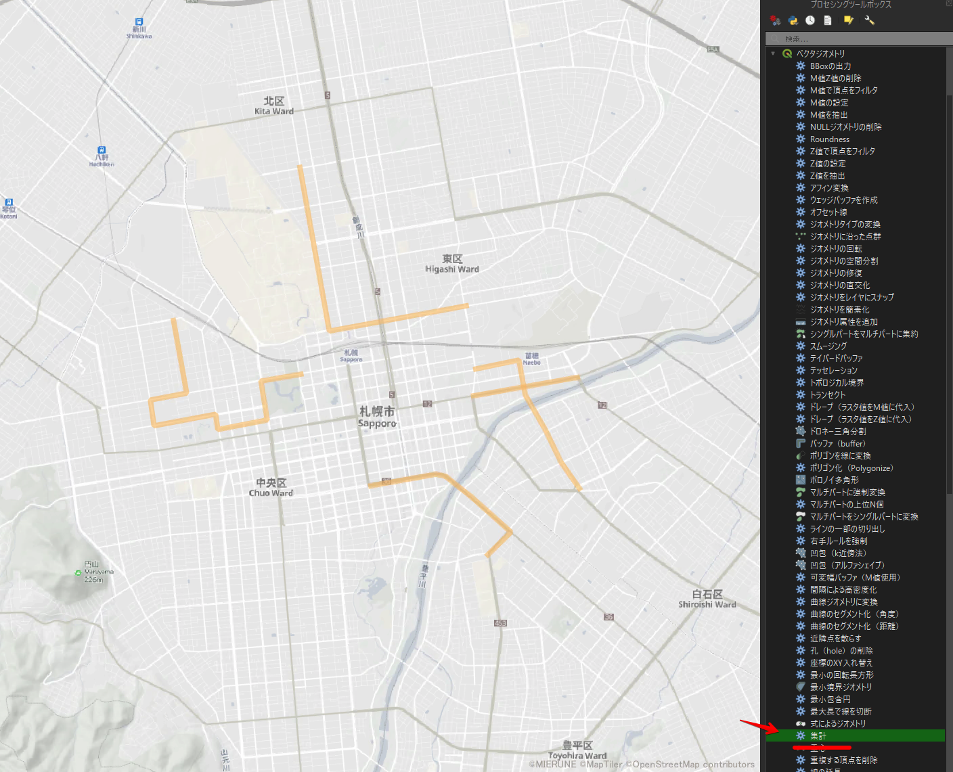Click the icon of ポリゴンを線に変換
Image resolution: width=953 pixels, height=772 pixels.
tap(801, 455)
